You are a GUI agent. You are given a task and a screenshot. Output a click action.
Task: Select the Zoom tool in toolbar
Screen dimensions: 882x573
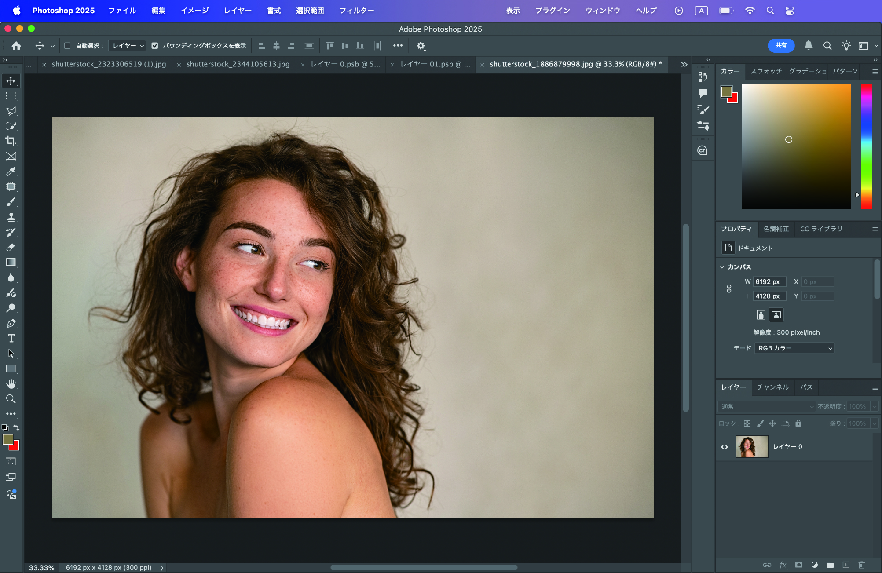click(11, 399)
